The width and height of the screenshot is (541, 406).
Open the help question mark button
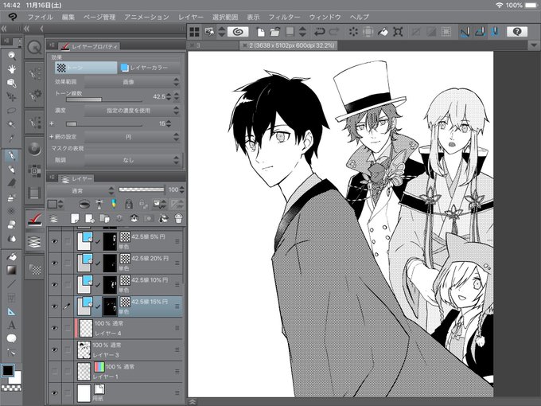[517, 32]
